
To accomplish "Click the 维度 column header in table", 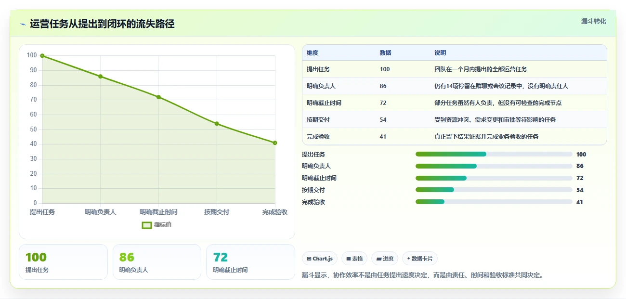I will 313,53.
